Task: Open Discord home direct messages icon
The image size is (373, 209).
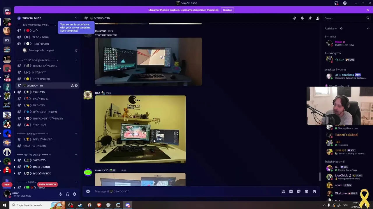Action: coord(7,11)
